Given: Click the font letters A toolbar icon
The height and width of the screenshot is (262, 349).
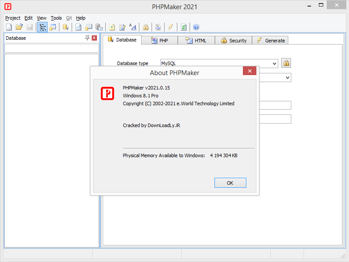Looking at the screenshot, I should [x=133, y=27].
